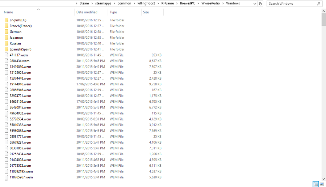Sort files by Size column header
The width and height of the screenshot is (326, 187).
146,12
